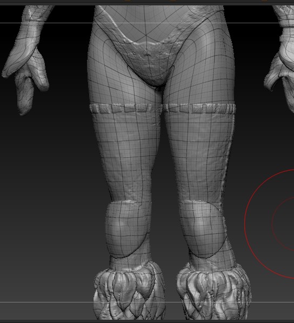Click the fully visible hand with curled fingers
Image resolution: width=294 pixels, height=323 pixels.
[26, 81]
